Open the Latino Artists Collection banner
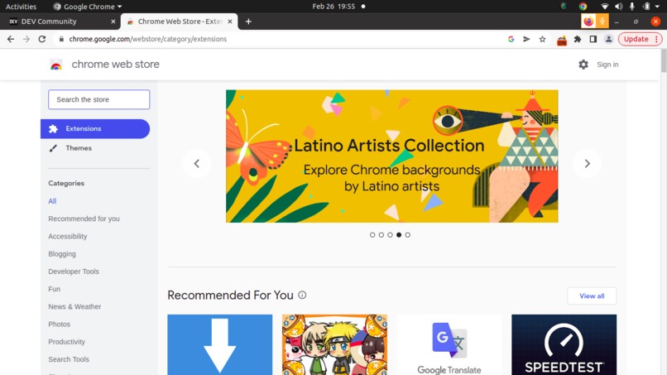The image size is (667, 375). click(391, 156)
